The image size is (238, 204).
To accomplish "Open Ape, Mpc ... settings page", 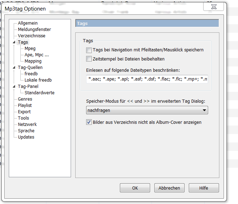I will [37, 55].
